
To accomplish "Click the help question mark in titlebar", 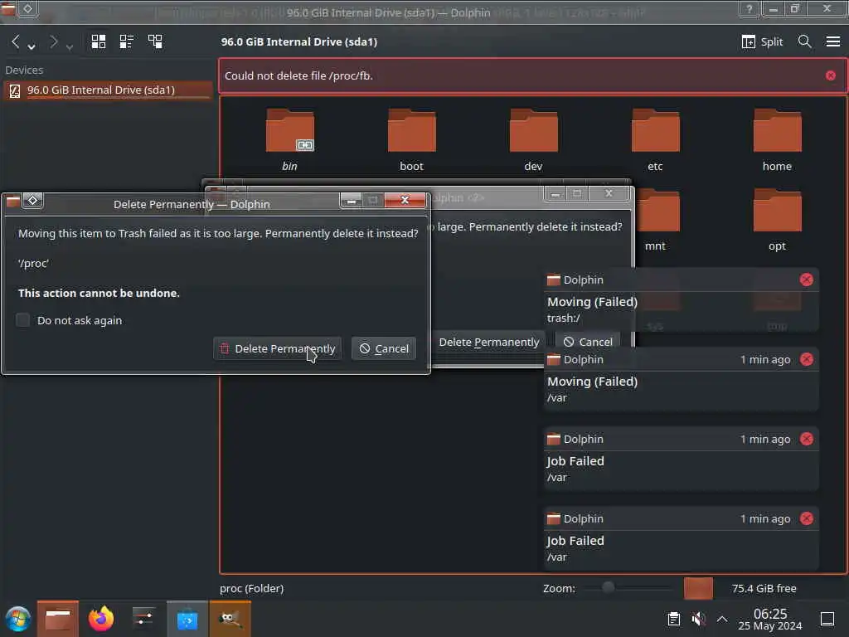I will pos(750,8).
